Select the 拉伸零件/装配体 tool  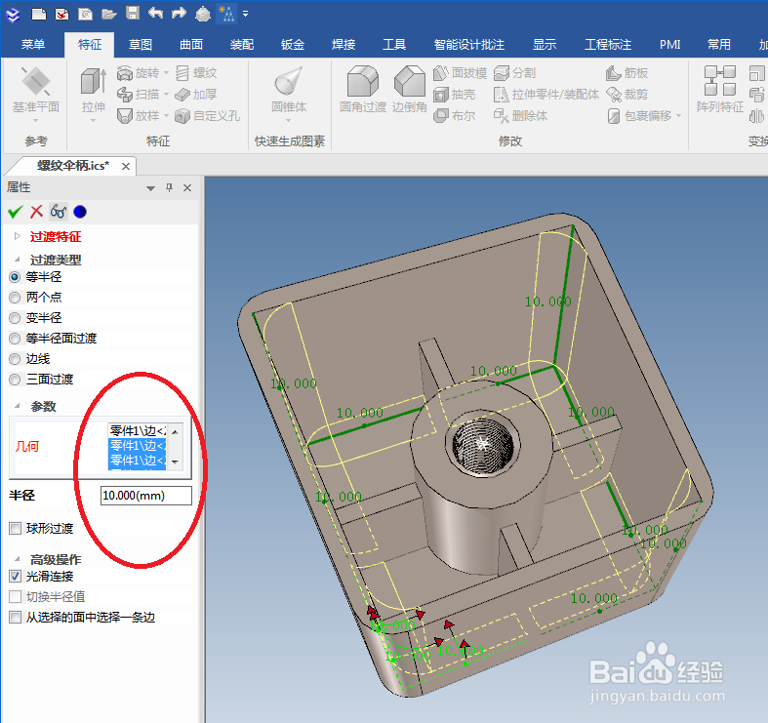[x=546, y=94]
